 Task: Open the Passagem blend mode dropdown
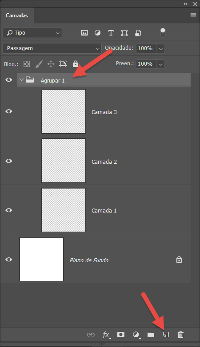coord(52,48)
